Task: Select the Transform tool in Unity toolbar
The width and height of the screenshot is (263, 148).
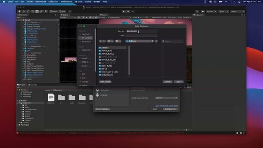Action: click(x=41, y=12)
